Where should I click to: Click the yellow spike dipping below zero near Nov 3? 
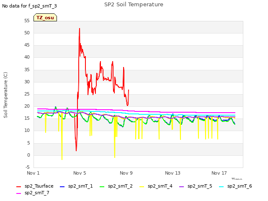click(x=62, y=159)
